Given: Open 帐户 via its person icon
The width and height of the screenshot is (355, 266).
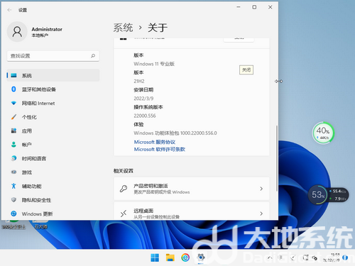Looking at the screenshot, I should click(13, 145).
